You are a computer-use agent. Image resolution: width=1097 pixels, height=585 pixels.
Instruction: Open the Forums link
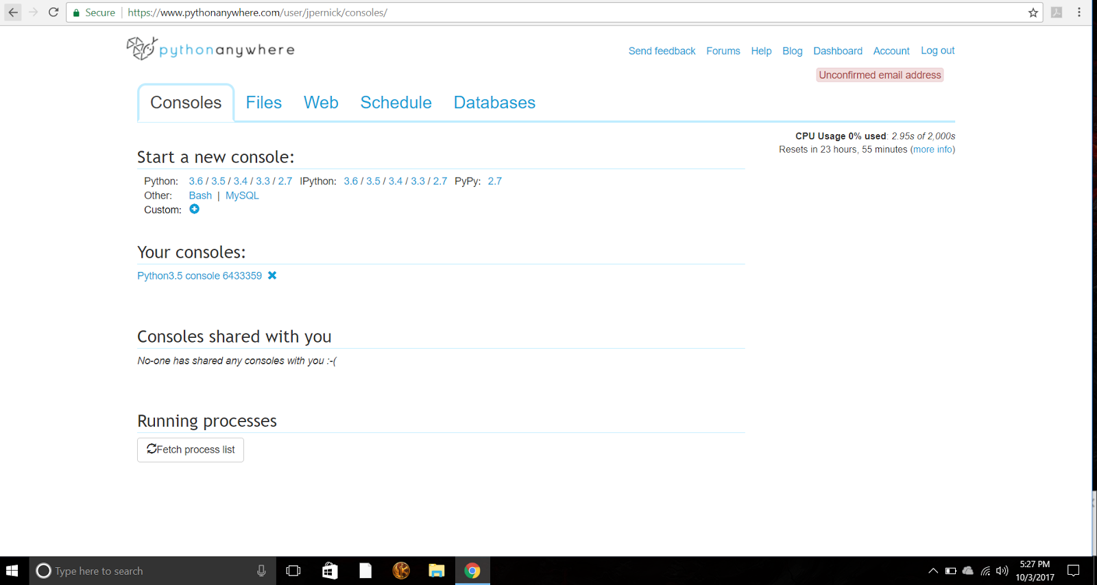pyautogui.click(x=723, y=51)
